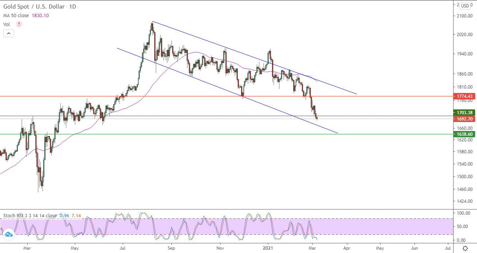
Task: Click the 1460.00 price scale label
Action: pyautogui.click(x=465, y=189)
